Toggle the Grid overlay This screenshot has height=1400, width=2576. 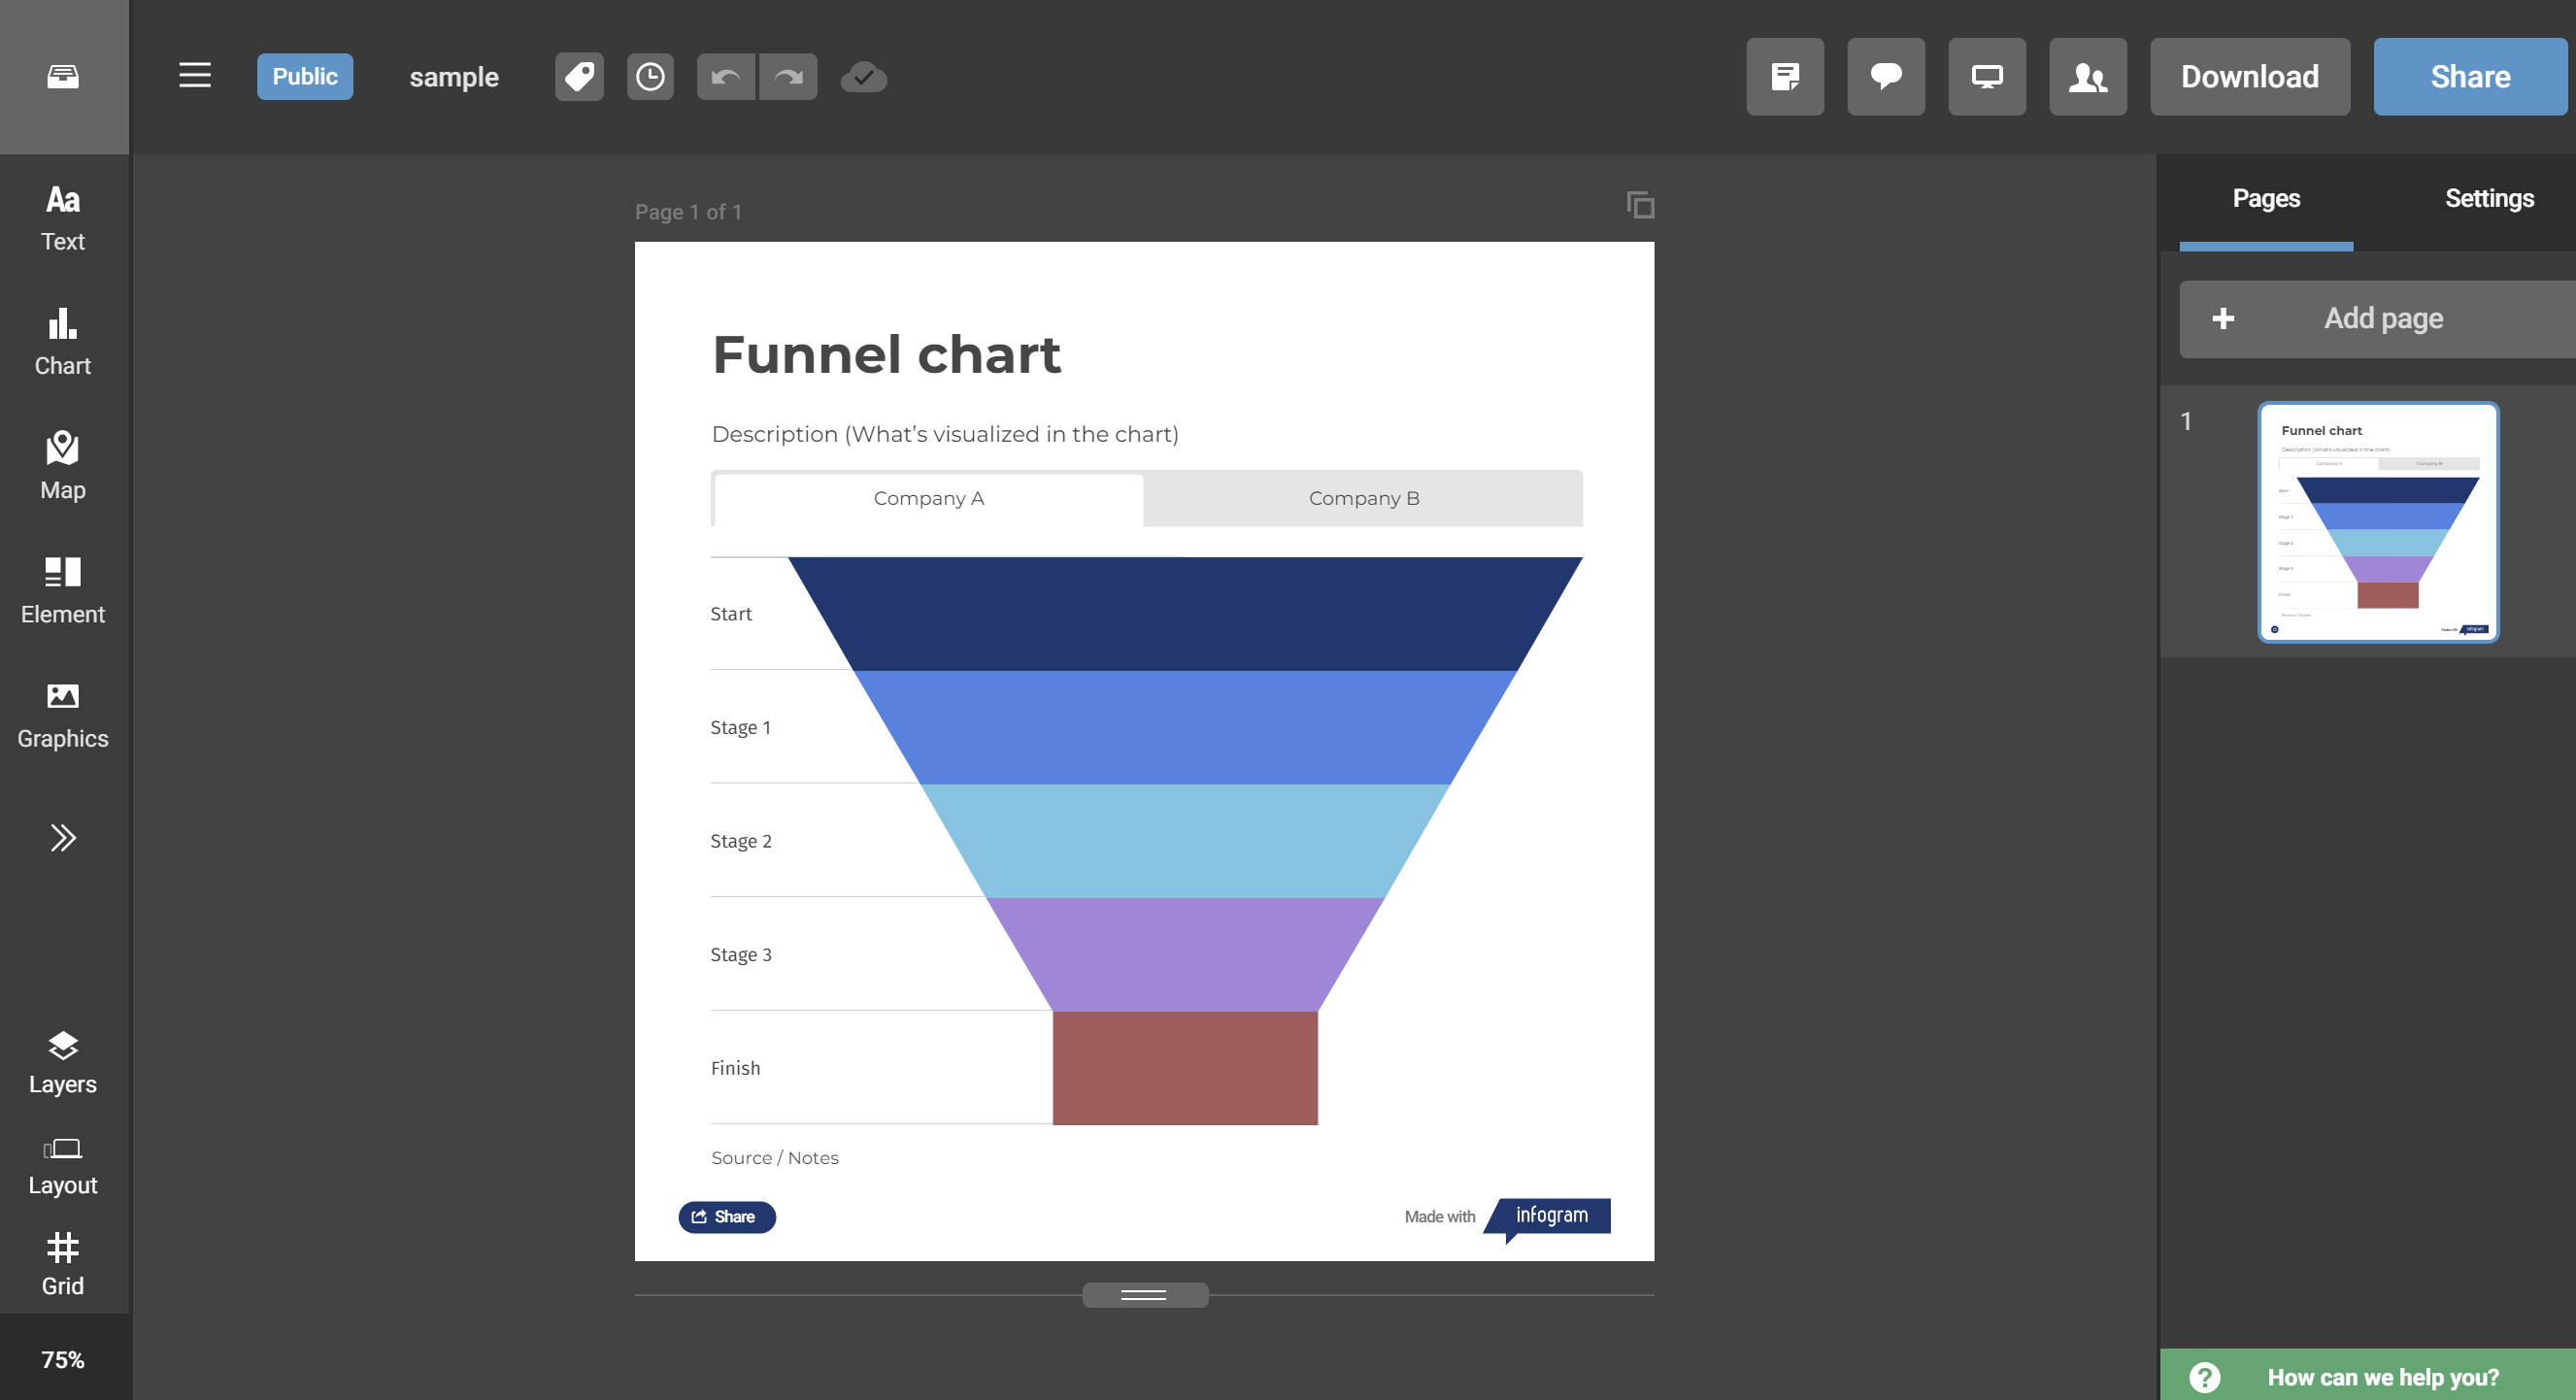[63, 1265]
